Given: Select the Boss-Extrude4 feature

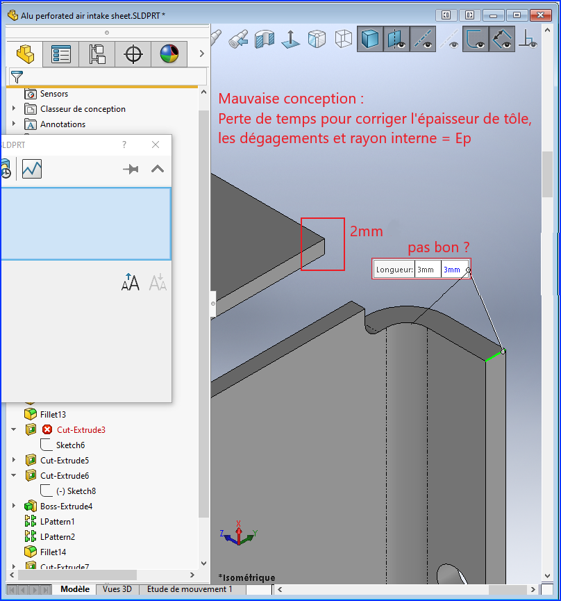Looking at the screenshot, I should pos(66,507).
